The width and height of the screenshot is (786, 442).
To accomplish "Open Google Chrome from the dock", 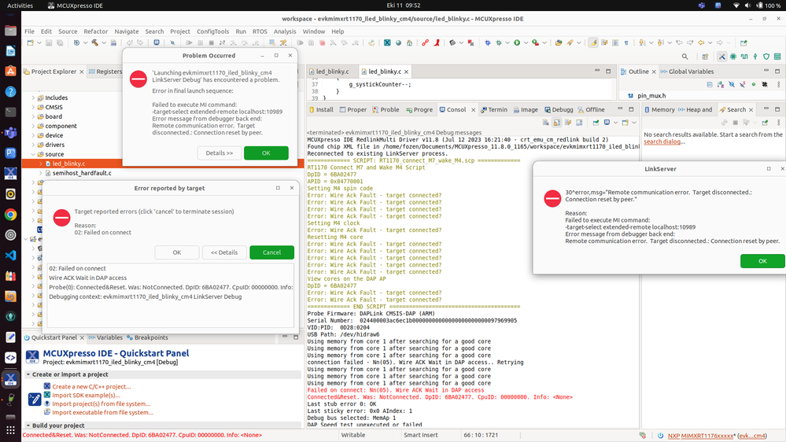I will (10, 215).
